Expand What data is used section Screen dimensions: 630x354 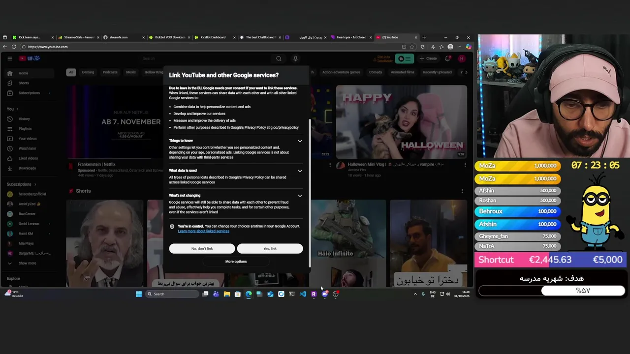300,171
